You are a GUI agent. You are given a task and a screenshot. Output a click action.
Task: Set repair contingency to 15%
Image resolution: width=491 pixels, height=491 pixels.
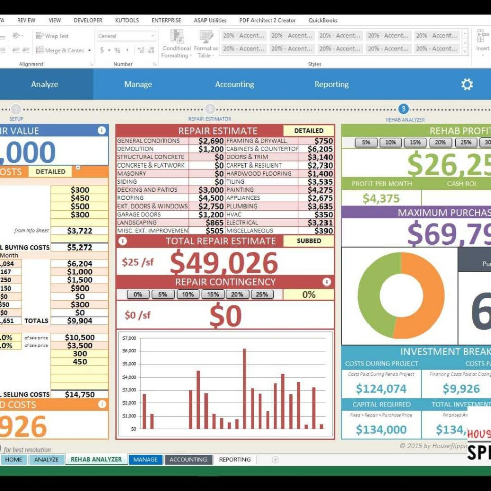(x=212, y=294)
